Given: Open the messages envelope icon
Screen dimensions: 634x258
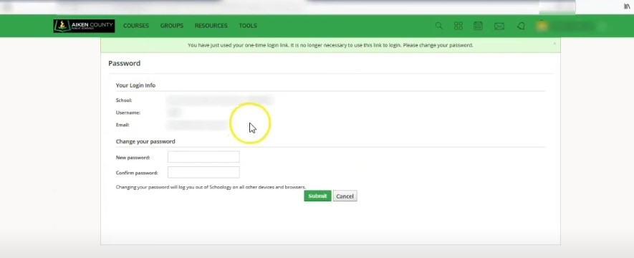Looking at the screenshot, I should coord(499,27).
